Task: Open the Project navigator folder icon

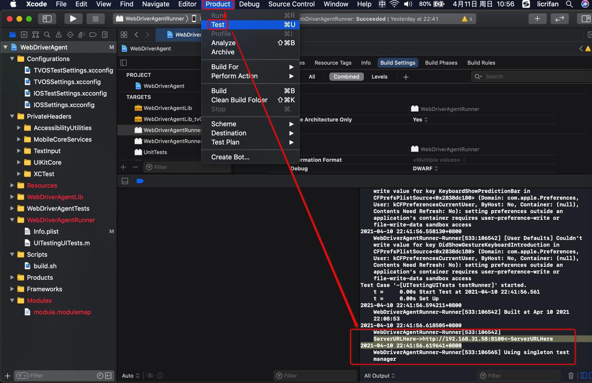Action: pyautogui.click(x=12, y=35)
